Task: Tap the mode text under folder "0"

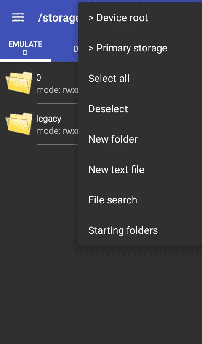Action: (57, 90)
